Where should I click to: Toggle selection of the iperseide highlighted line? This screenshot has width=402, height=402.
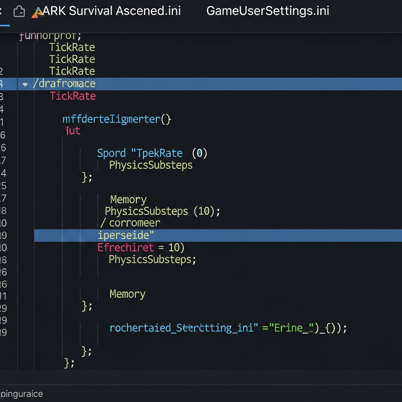126,235
